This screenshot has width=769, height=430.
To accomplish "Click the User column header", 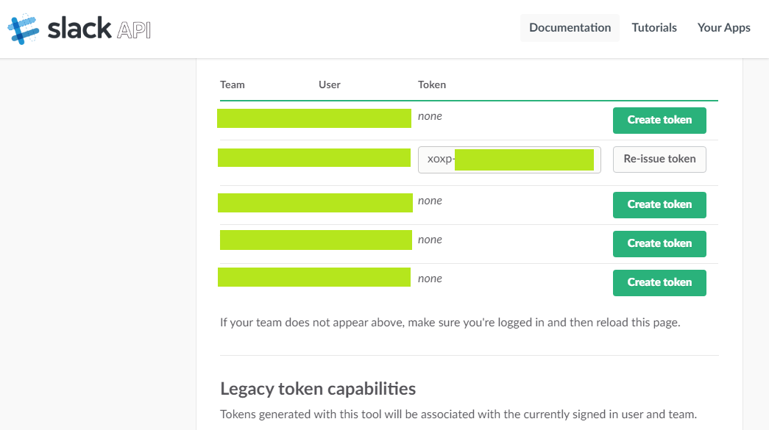I will point(330,85).
